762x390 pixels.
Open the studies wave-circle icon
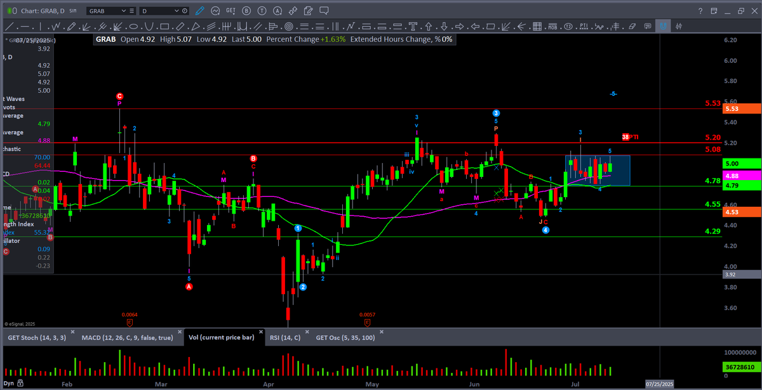[216, 11]
